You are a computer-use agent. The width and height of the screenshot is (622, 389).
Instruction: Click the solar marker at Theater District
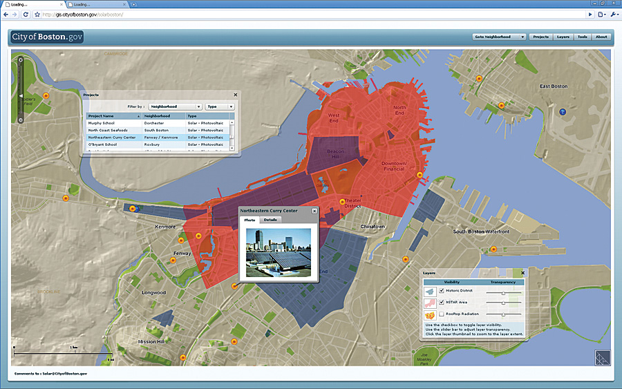[342, 202]
